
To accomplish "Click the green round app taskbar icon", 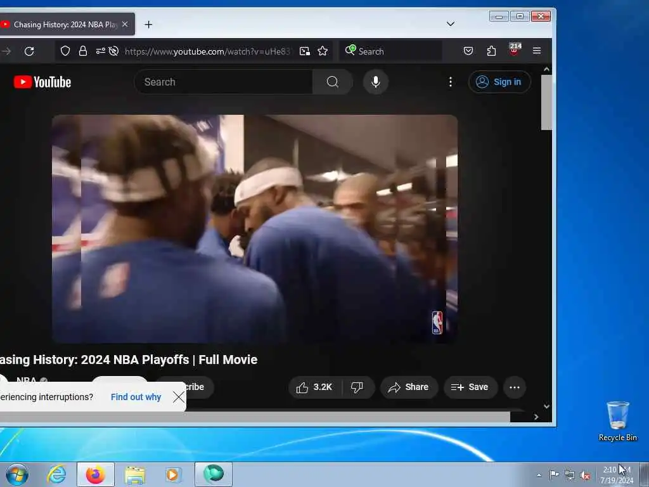I will click(x=214, y=474).
